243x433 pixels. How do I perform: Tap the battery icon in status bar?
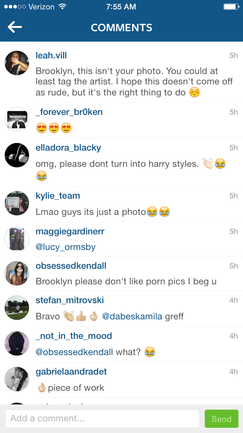point(231,7)
